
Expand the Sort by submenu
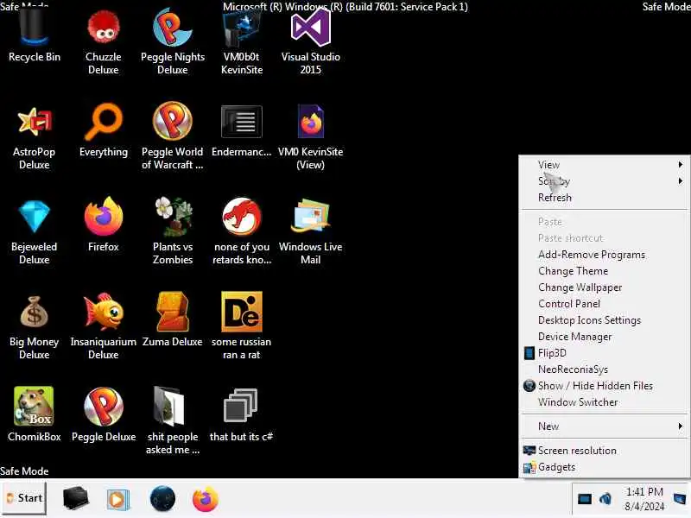coord(603,181)
